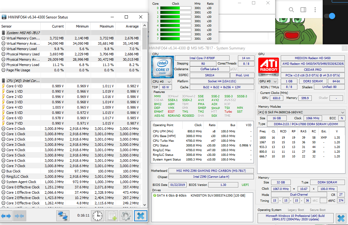
Task: Click the SRG14 SSPEC field
Action: [209, 75]
